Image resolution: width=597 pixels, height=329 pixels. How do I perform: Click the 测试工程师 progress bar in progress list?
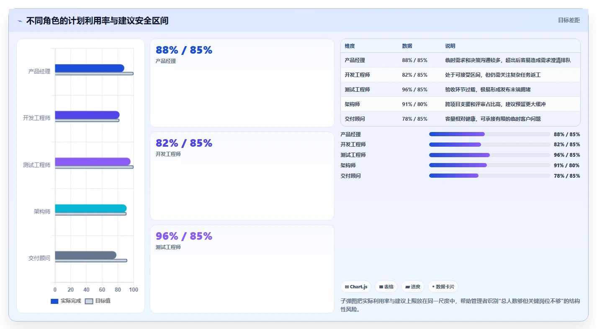coord(489,155)
